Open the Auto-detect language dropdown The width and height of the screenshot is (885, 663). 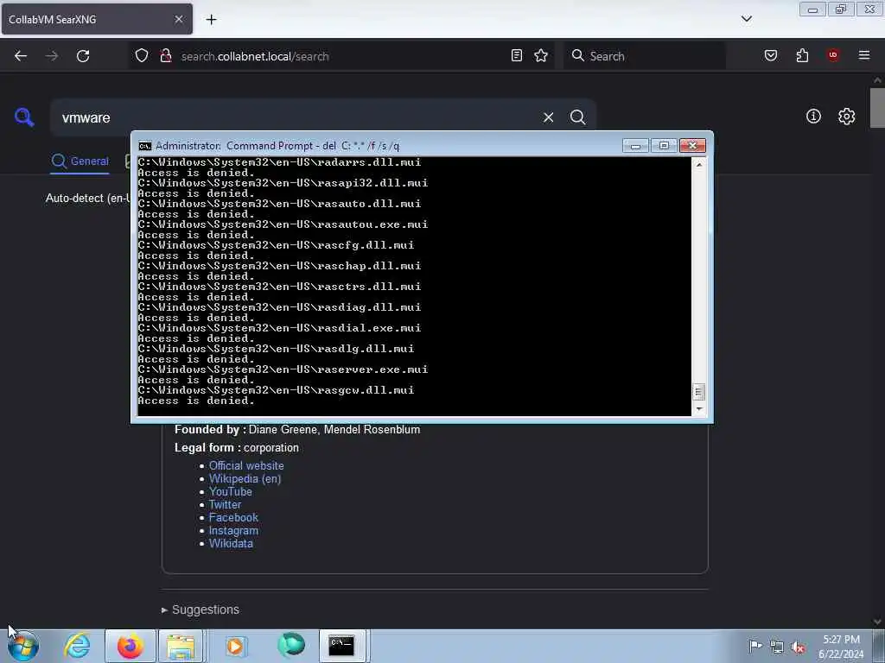[x=89, y=198]
